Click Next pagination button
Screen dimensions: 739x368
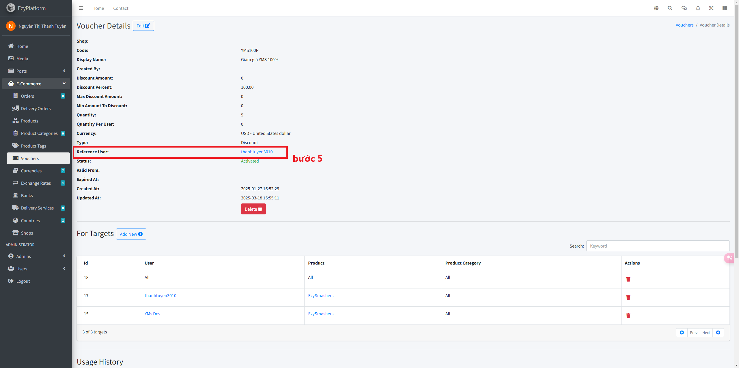click(706, 333)
